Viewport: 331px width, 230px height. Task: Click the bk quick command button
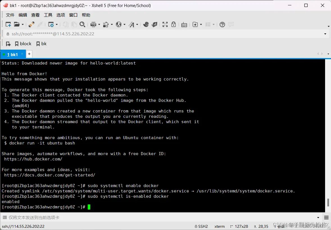pyautogui.click(x=41, y=43)
